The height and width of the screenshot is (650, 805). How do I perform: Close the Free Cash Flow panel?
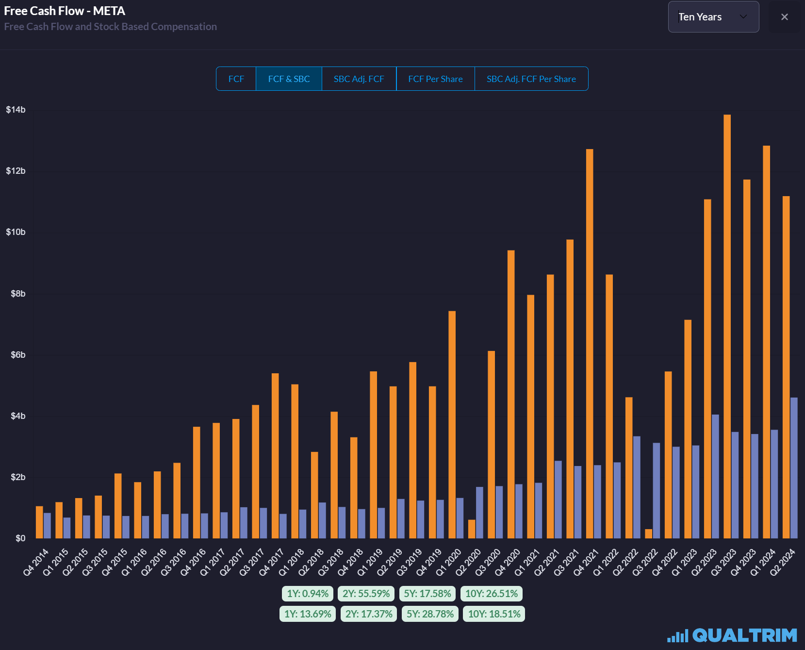coord(785,17)
